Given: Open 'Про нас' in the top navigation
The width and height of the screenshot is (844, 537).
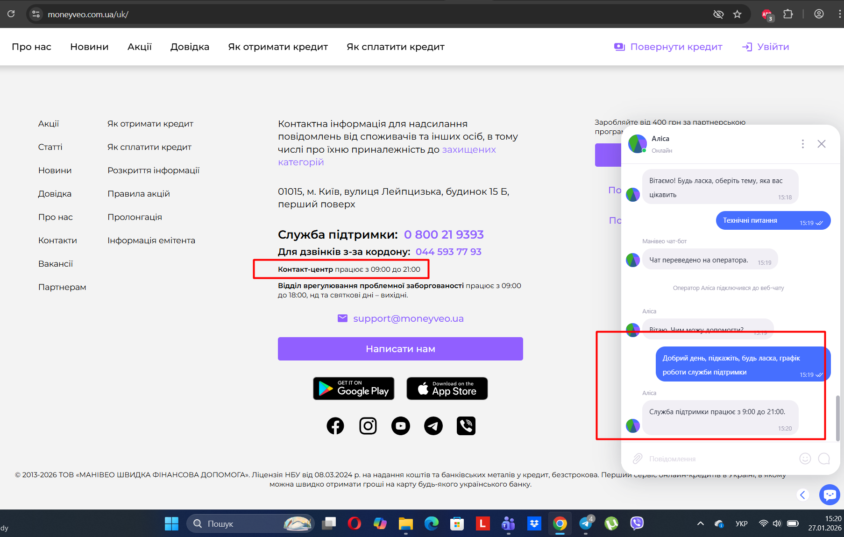Looking at the screenshot, I should pyautogui.click(x=31, y=47).
